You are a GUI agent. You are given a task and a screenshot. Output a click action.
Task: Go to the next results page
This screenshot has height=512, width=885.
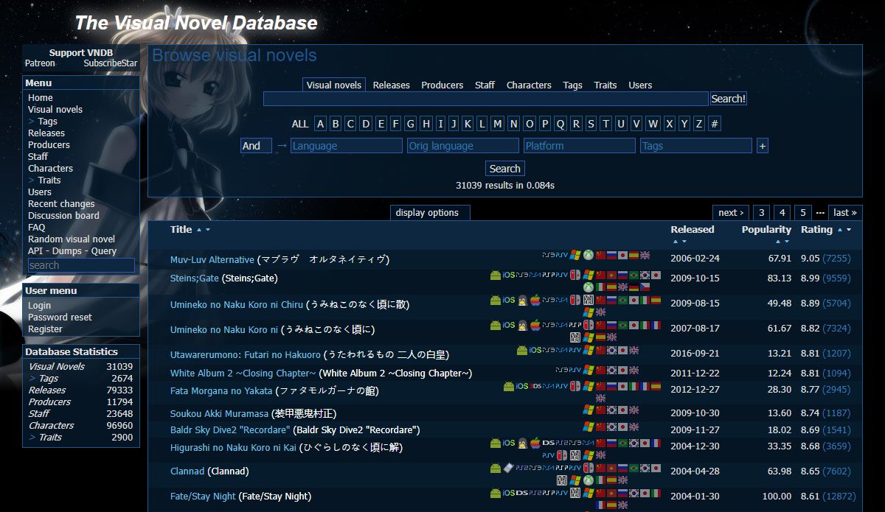click(731, 213)
